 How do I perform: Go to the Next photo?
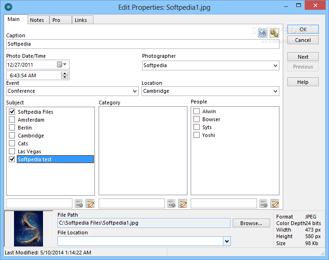303,57
